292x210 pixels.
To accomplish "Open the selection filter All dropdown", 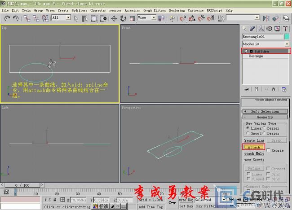I will point(68,17).
